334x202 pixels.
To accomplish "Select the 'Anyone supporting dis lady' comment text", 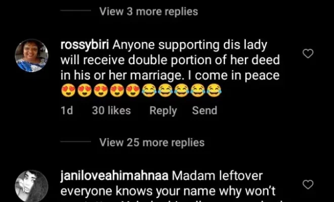I will tap(190, 45).
